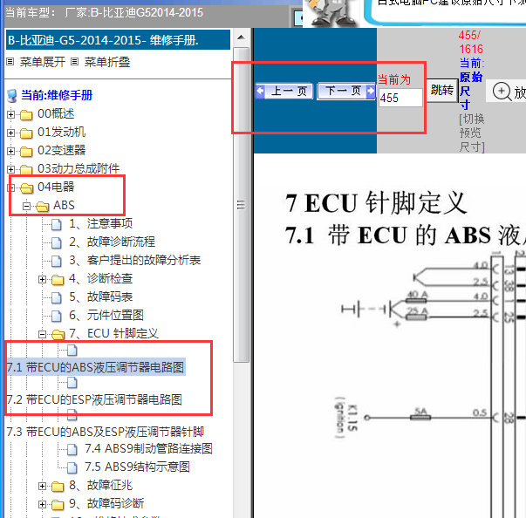Expand the 9、故障码诊断 folder
The width and height of the screenshot is (526, 518).
[42, 504]
